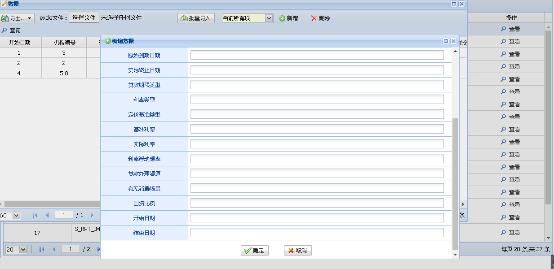Image resolution: width=554 pixels, height=269 pixels.
Task: Go to first page in bottom pager
Action: pos(42,249)
